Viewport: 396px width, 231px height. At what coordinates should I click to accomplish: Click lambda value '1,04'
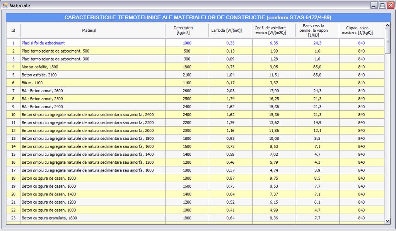[x=230, y=75]
